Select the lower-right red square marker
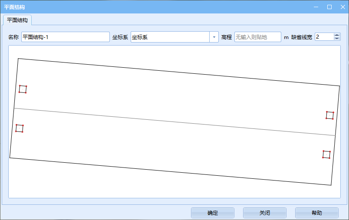The height and width of the screenshot is (220, 349). [x=326, y=154]
